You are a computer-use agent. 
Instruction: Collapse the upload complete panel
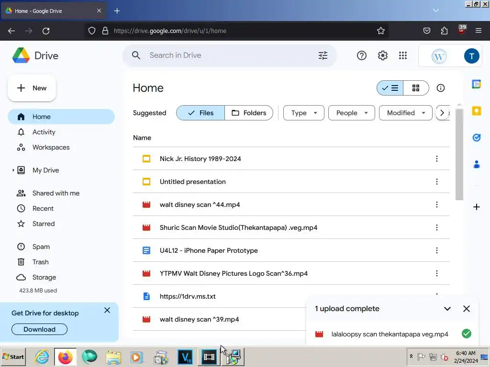(447, 309)
